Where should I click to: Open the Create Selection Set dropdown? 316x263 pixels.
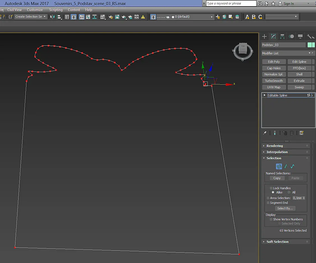pos(31,17)
